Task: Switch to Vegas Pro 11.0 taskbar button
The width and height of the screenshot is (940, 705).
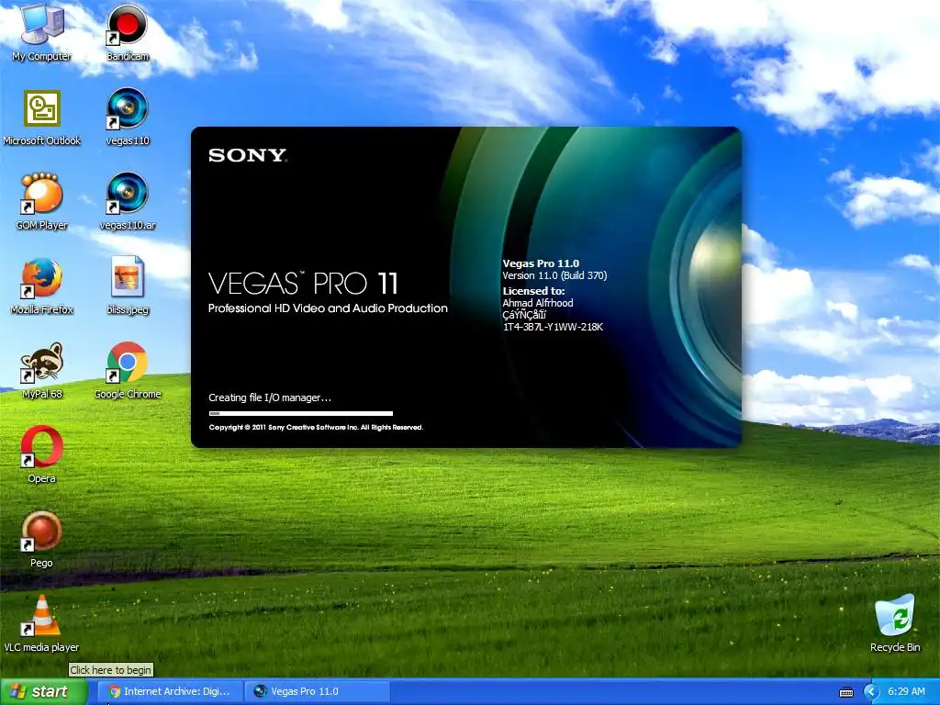Action: 318,692
